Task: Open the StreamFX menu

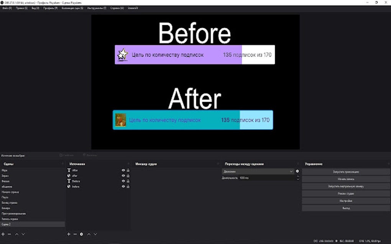Action: click(x=132, y=8)
